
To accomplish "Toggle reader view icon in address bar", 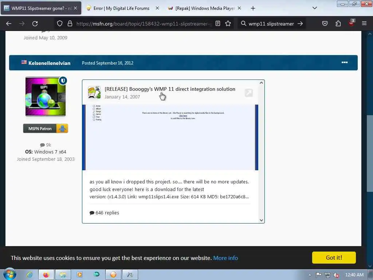I will pos(218,23).
